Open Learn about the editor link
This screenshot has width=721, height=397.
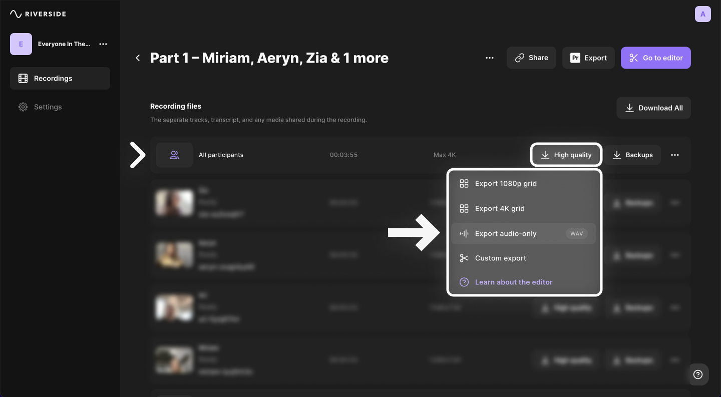[514, 282]
